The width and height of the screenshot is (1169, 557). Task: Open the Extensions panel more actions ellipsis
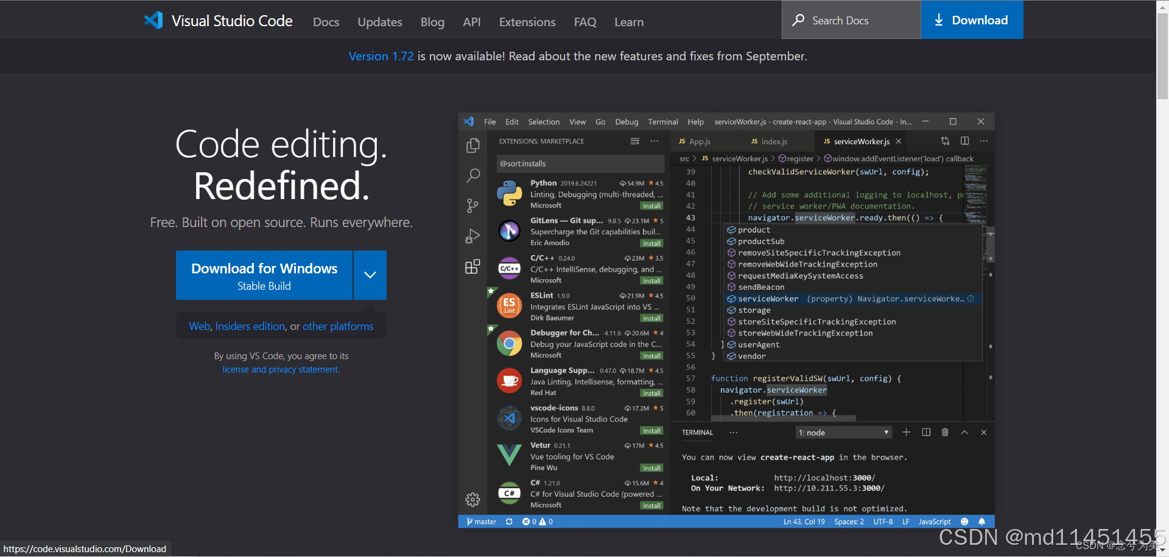655,141
